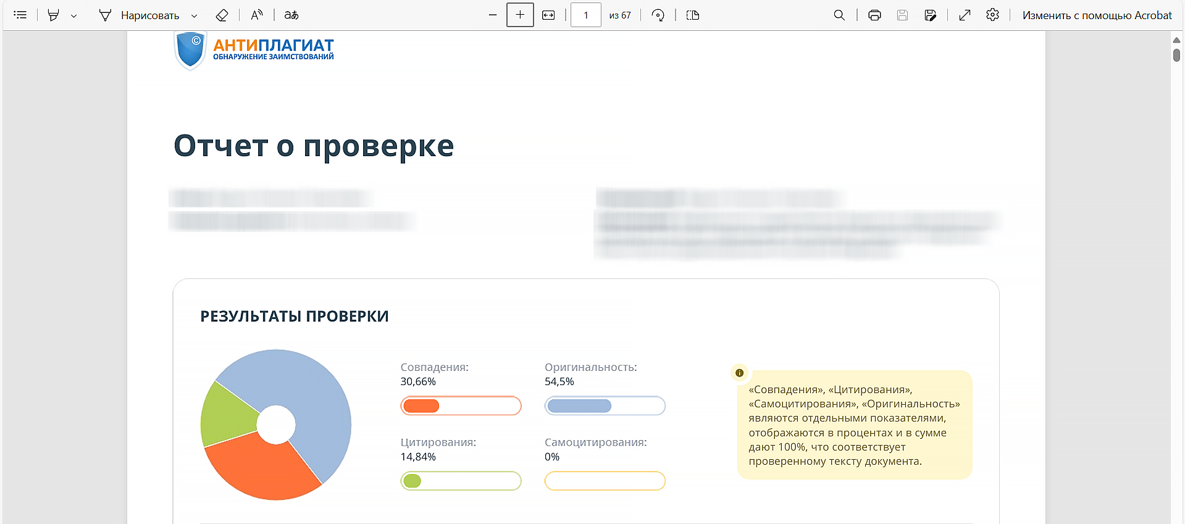Click the orange Совпадения progress bar
The width and height of the screenshot is (1185, 524).
pyautogui.click(x=461, y=405)
